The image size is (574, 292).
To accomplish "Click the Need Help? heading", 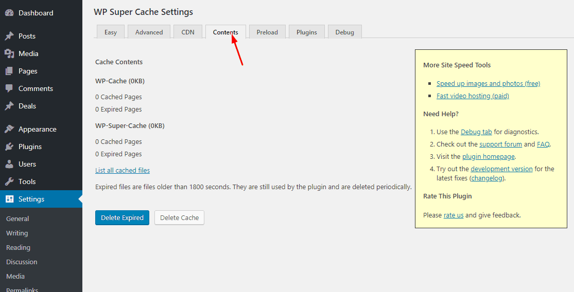I will tap(441, 114).
